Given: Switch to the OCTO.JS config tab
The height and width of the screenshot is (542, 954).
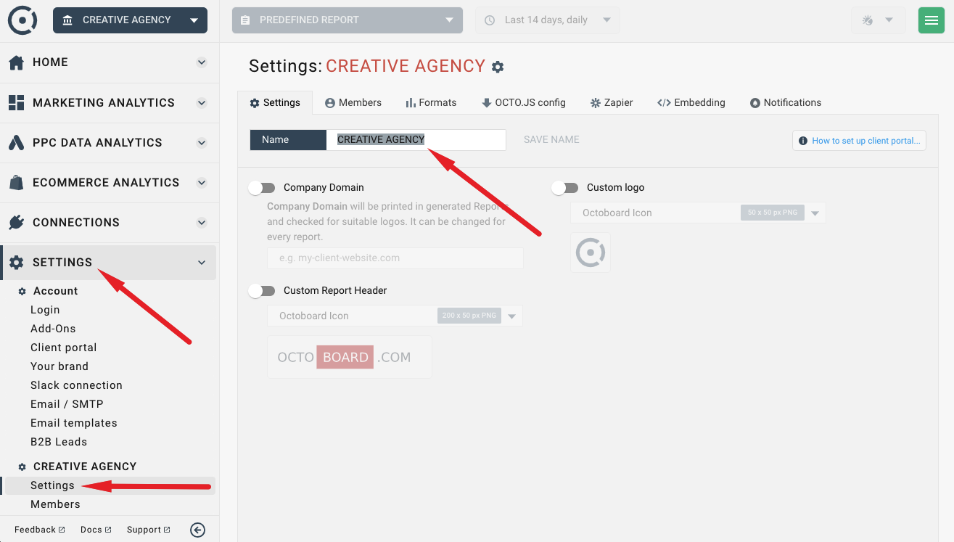Looking at the screenshot, I should (x=524, y=102).
